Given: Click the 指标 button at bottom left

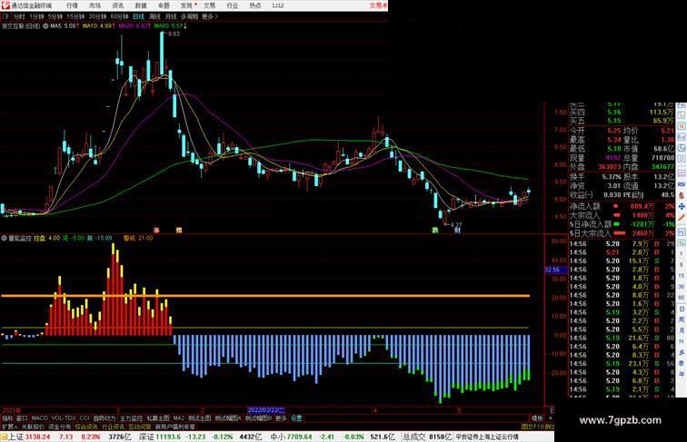Looking at the screenshot, I should pos(7,418).
